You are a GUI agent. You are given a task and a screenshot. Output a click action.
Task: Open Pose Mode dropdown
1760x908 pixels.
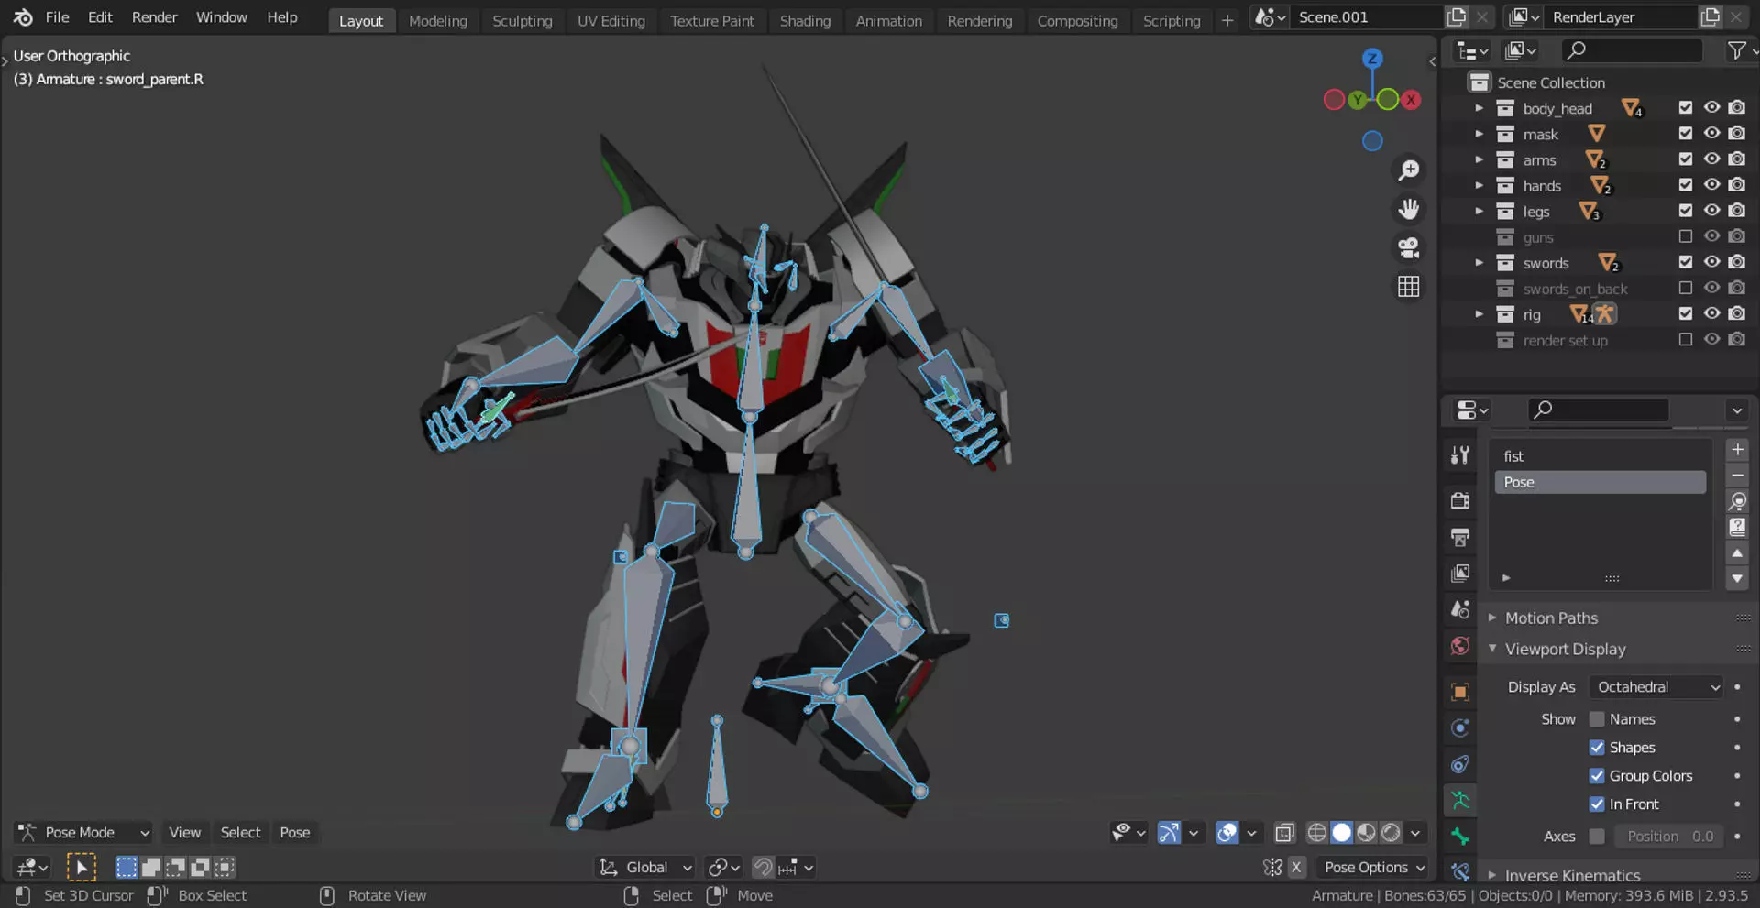[x=83, y=833]
